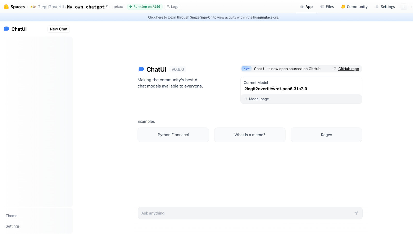Start a New Chat
This screenshot has height=234, width=413.
click(59, 29)
